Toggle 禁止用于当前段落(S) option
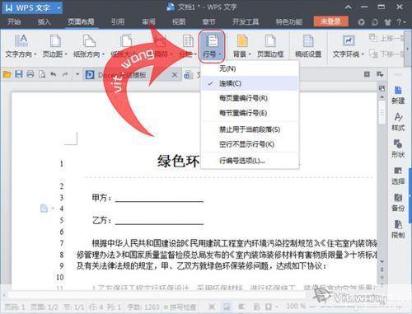Viewport: 412px width, 314px height. tap(250, 129)
